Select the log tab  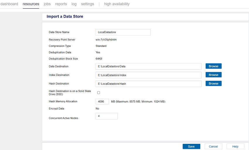point(74,4)
